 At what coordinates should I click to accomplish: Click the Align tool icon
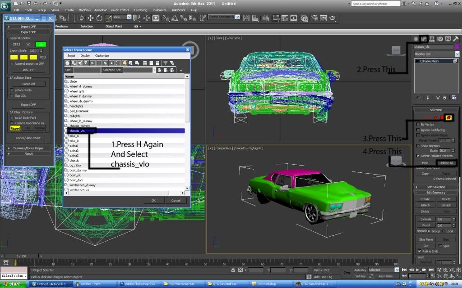coord(255,18)
